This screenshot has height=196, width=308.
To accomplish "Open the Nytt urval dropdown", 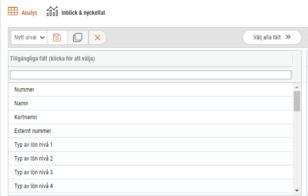I will [29, 37].
